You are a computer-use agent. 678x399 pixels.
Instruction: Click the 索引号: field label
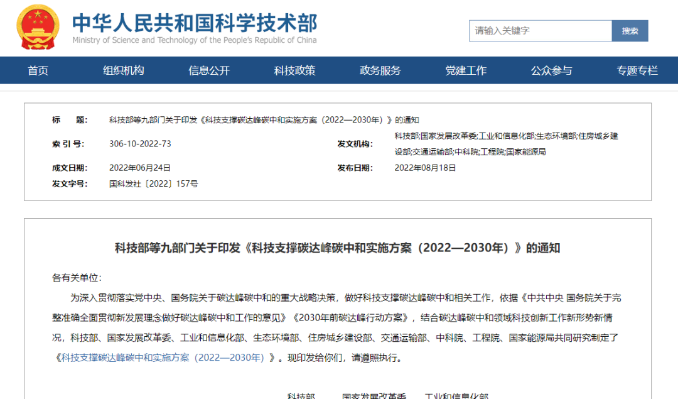[68, 144]
